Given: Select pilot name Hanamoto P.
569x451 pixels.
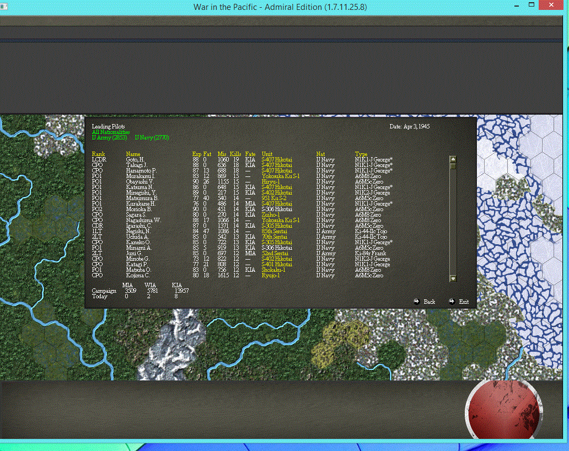Looking at the screenshot, I should pyautogui.click(x=141, y=170).
